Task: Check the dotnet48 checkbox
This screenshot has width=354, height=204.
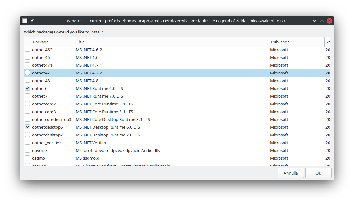Action: point(28,80)
